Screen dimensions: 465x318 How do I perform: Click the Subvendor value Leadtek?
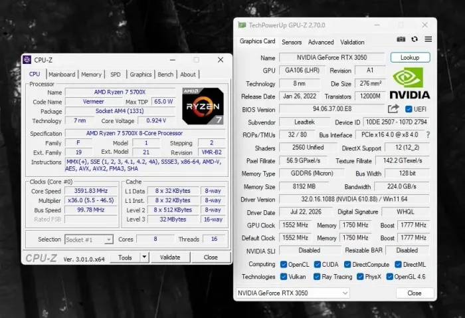pyautogui.click(x=304, y=122)
